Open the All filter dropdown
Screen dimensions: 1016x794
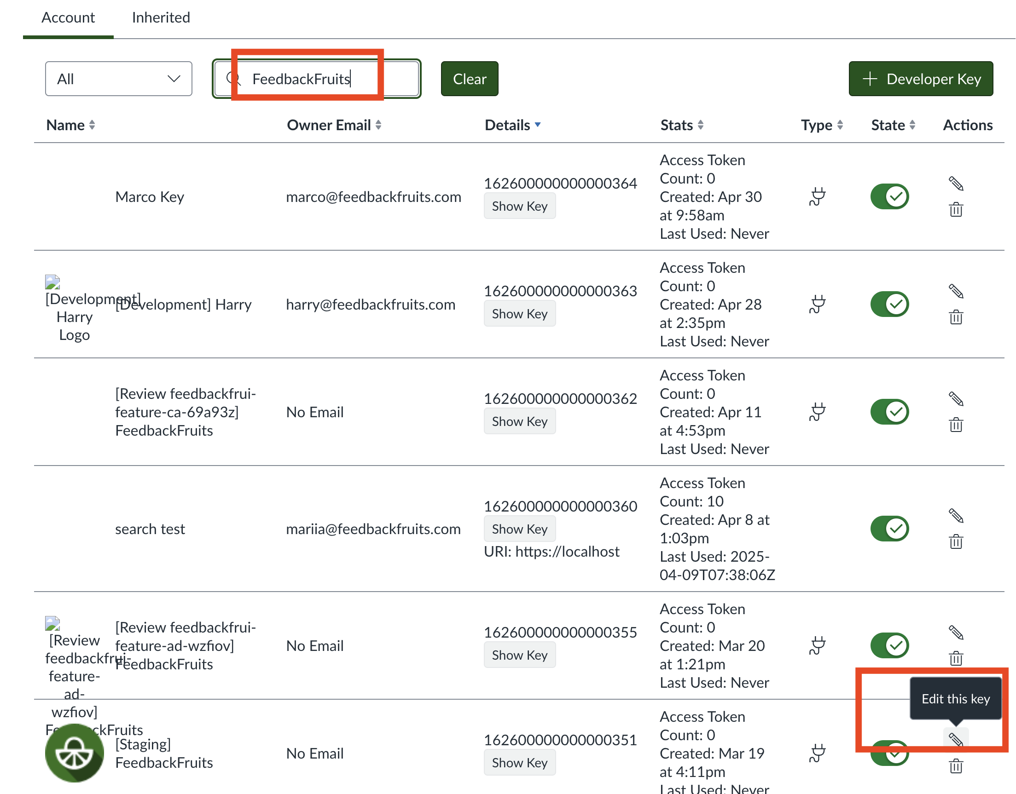(119, 79)
